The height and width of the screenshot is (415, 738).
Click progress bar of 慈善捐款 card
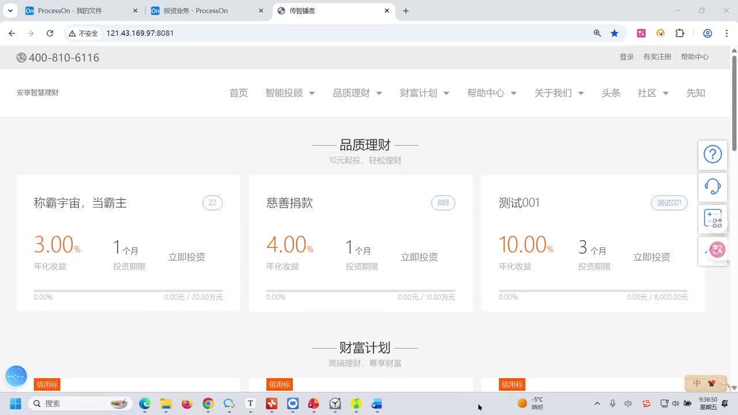(360, 290)
